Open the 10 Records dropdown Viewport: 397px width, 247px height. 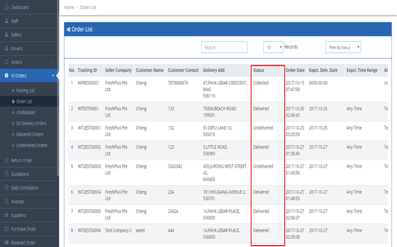point(273,48)
